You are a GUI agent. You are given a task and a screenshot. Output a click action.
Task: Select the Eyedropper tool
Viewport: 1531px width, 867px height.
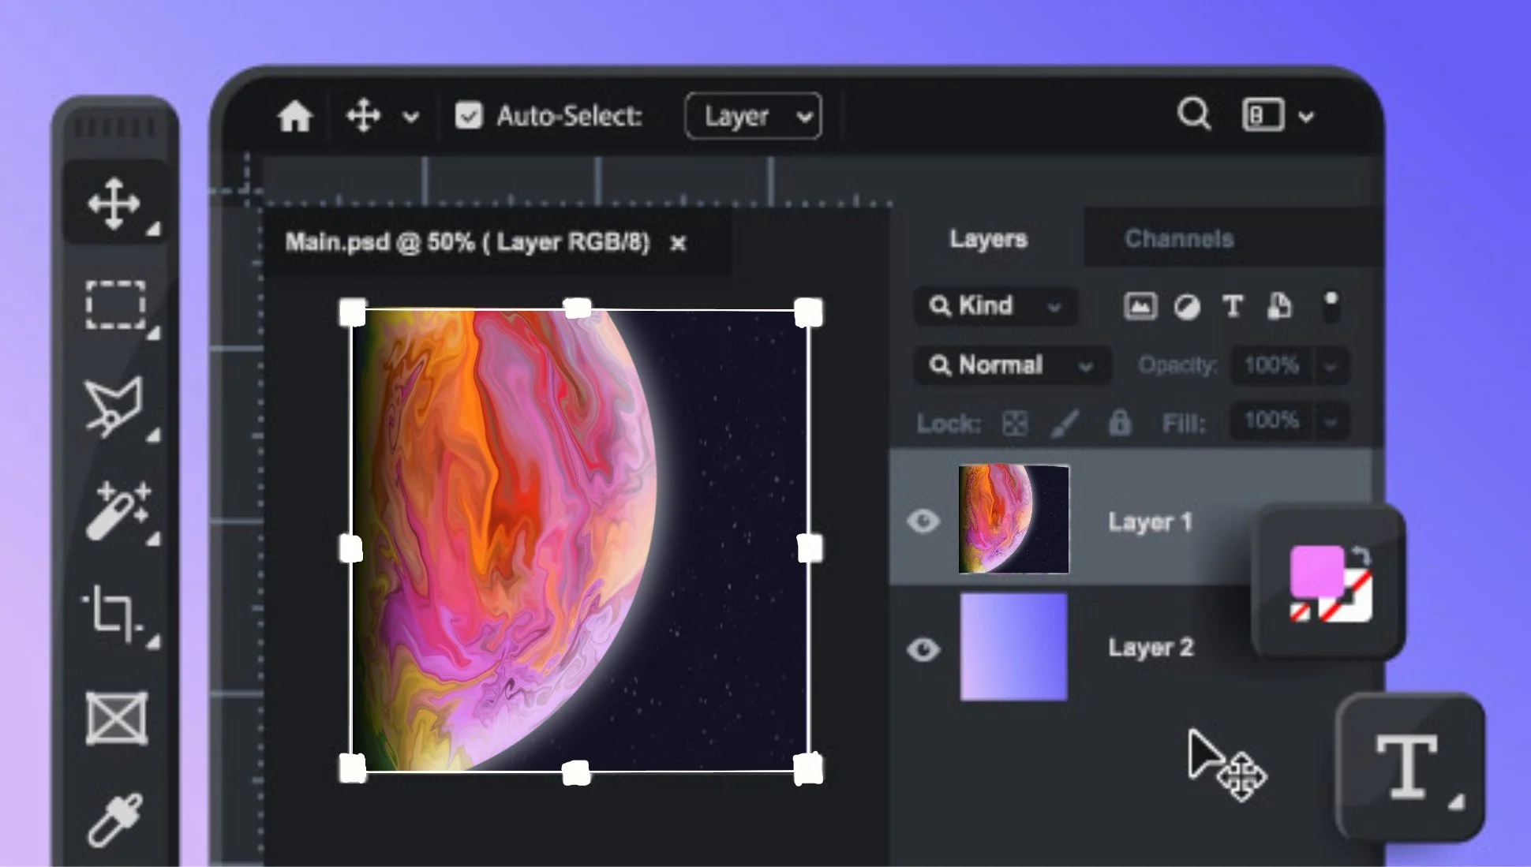point(115,819)
